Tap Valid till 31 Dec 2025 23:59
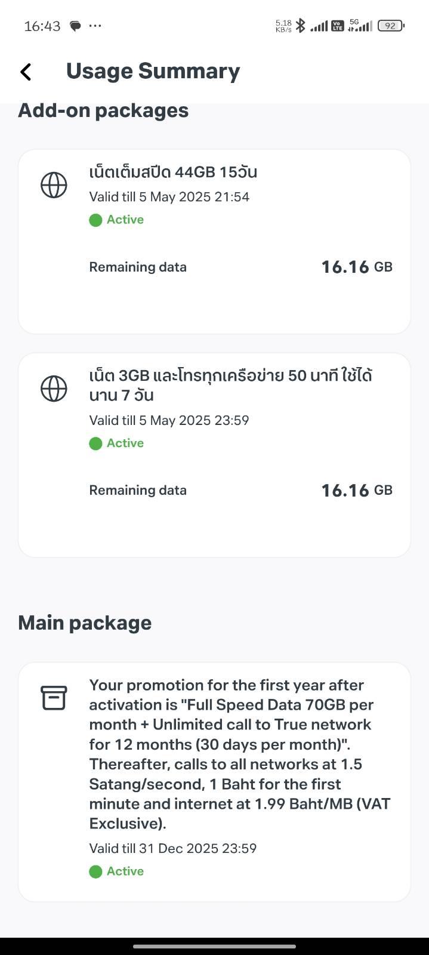This screenshot has width=429, height=955. click(173, 848)
